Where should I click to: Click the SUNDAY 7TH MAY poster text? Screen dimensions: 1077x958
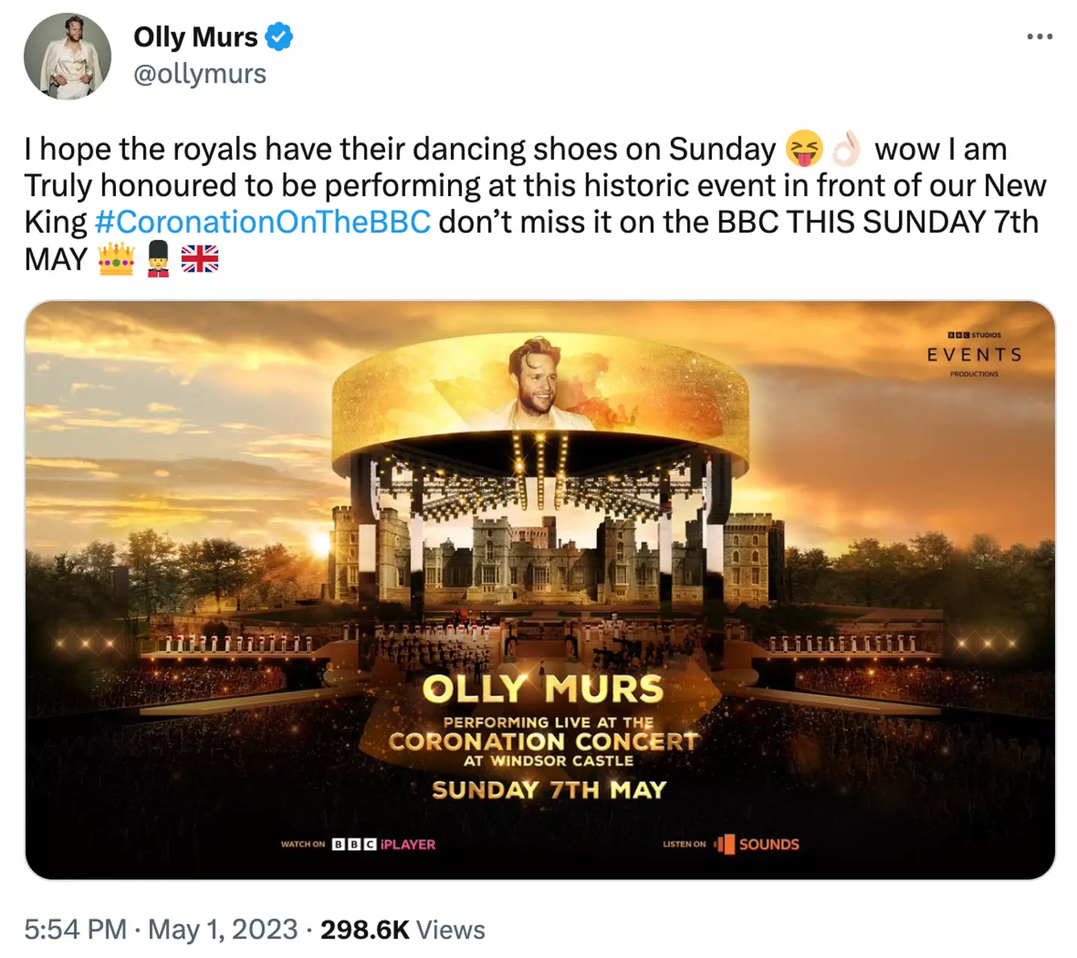pyautogui.click(x=549, y=790)
